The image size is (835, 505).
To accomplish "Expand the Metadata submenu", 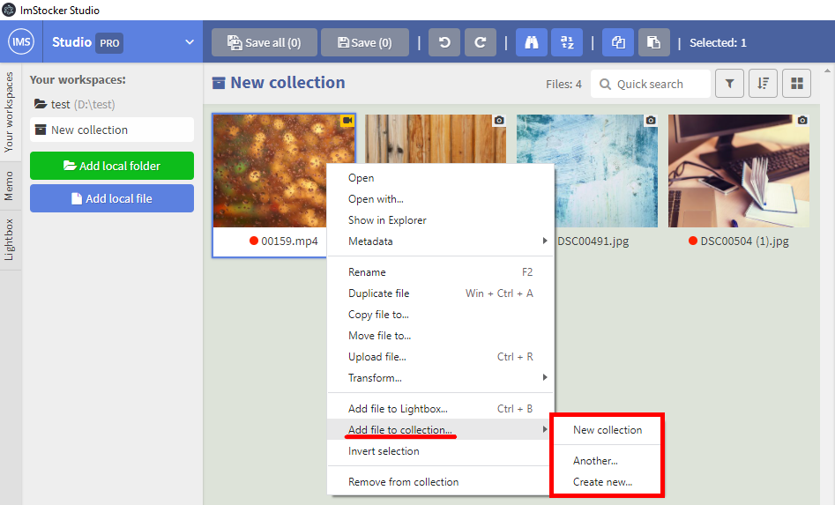I will [440, 241].
